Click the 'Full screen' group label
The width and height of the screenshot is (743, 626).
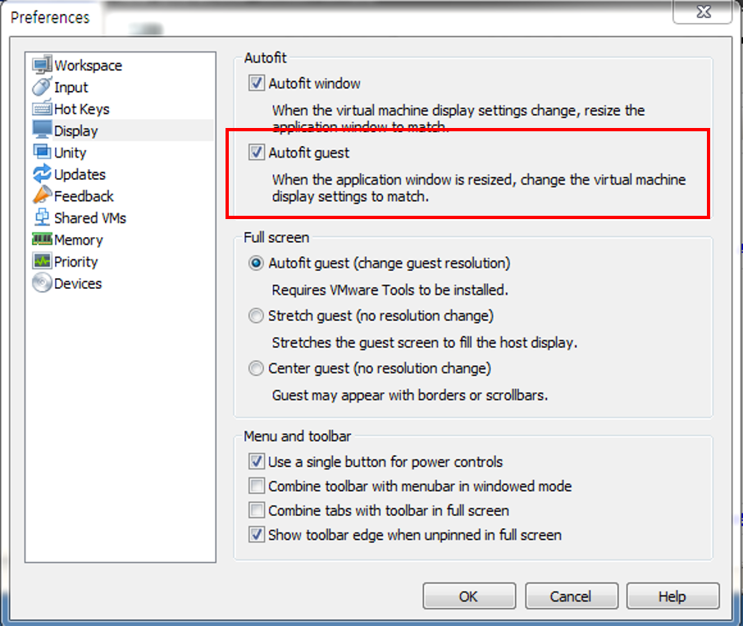(276, 237)
